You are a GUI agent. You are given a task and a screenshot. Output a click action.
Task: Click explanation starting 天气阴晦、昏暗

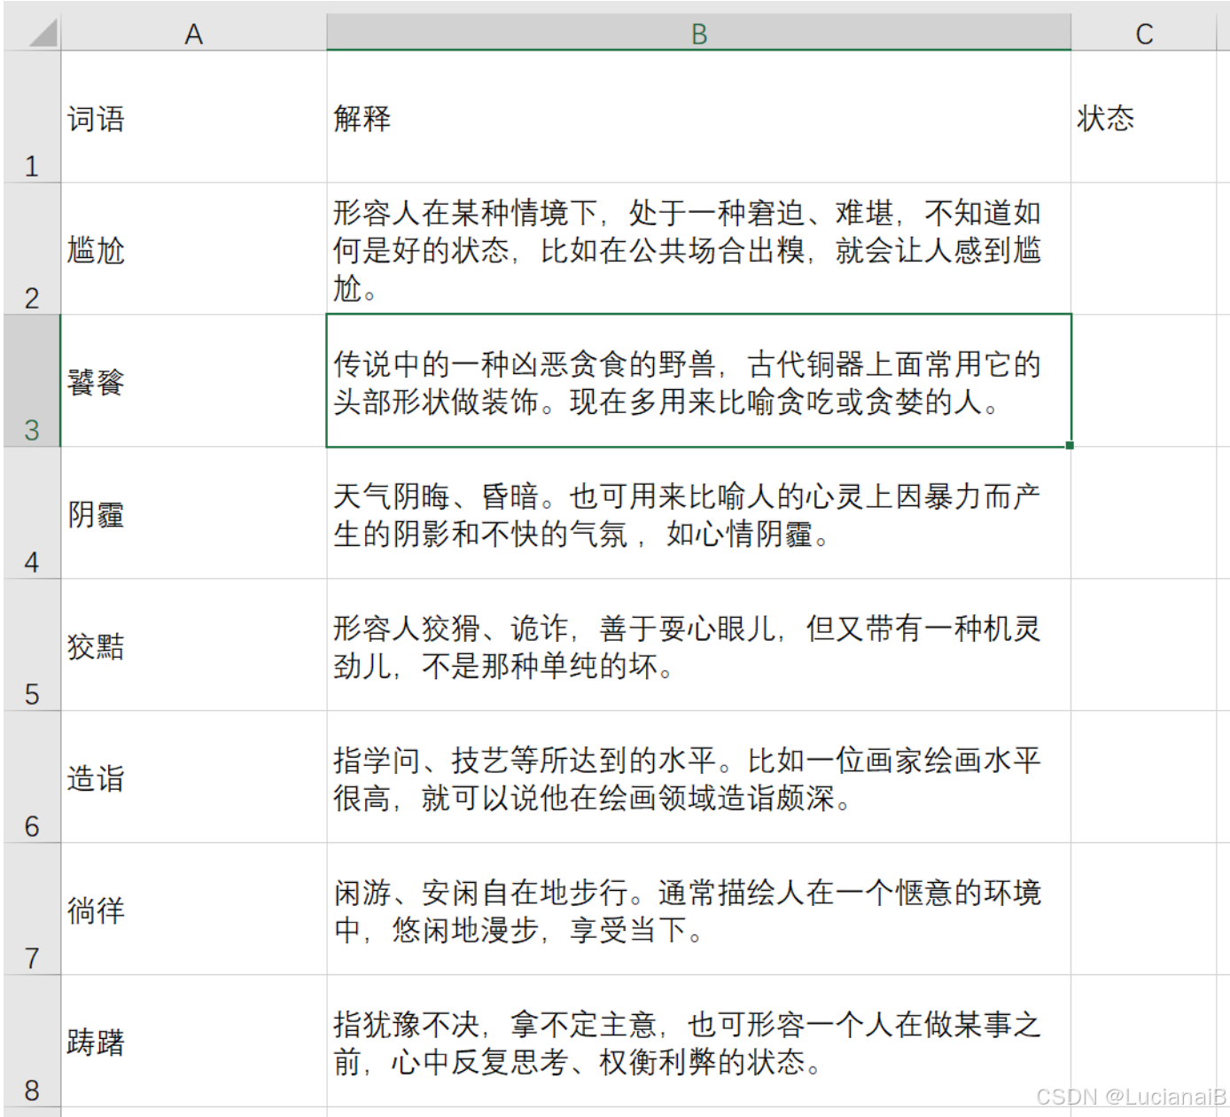[698, 513]
